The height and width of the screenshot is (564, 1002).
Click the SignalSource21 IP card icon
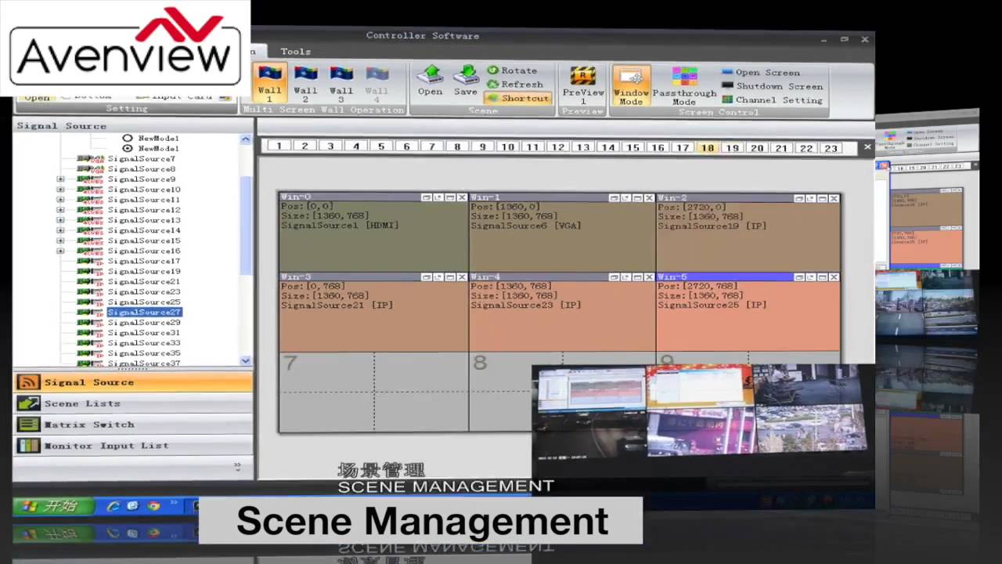[x=90, y=281]
